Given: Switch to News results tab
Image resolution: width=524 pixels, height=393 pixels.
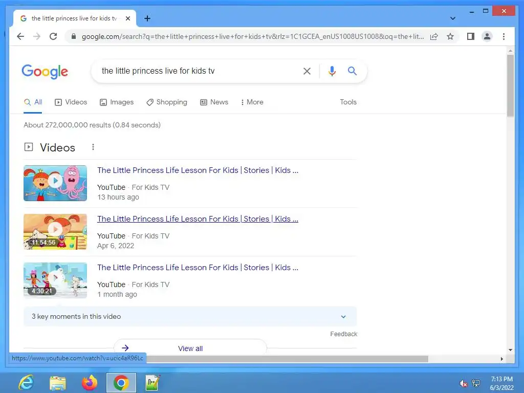Looking at the screenshot, I should coord(214,102).
